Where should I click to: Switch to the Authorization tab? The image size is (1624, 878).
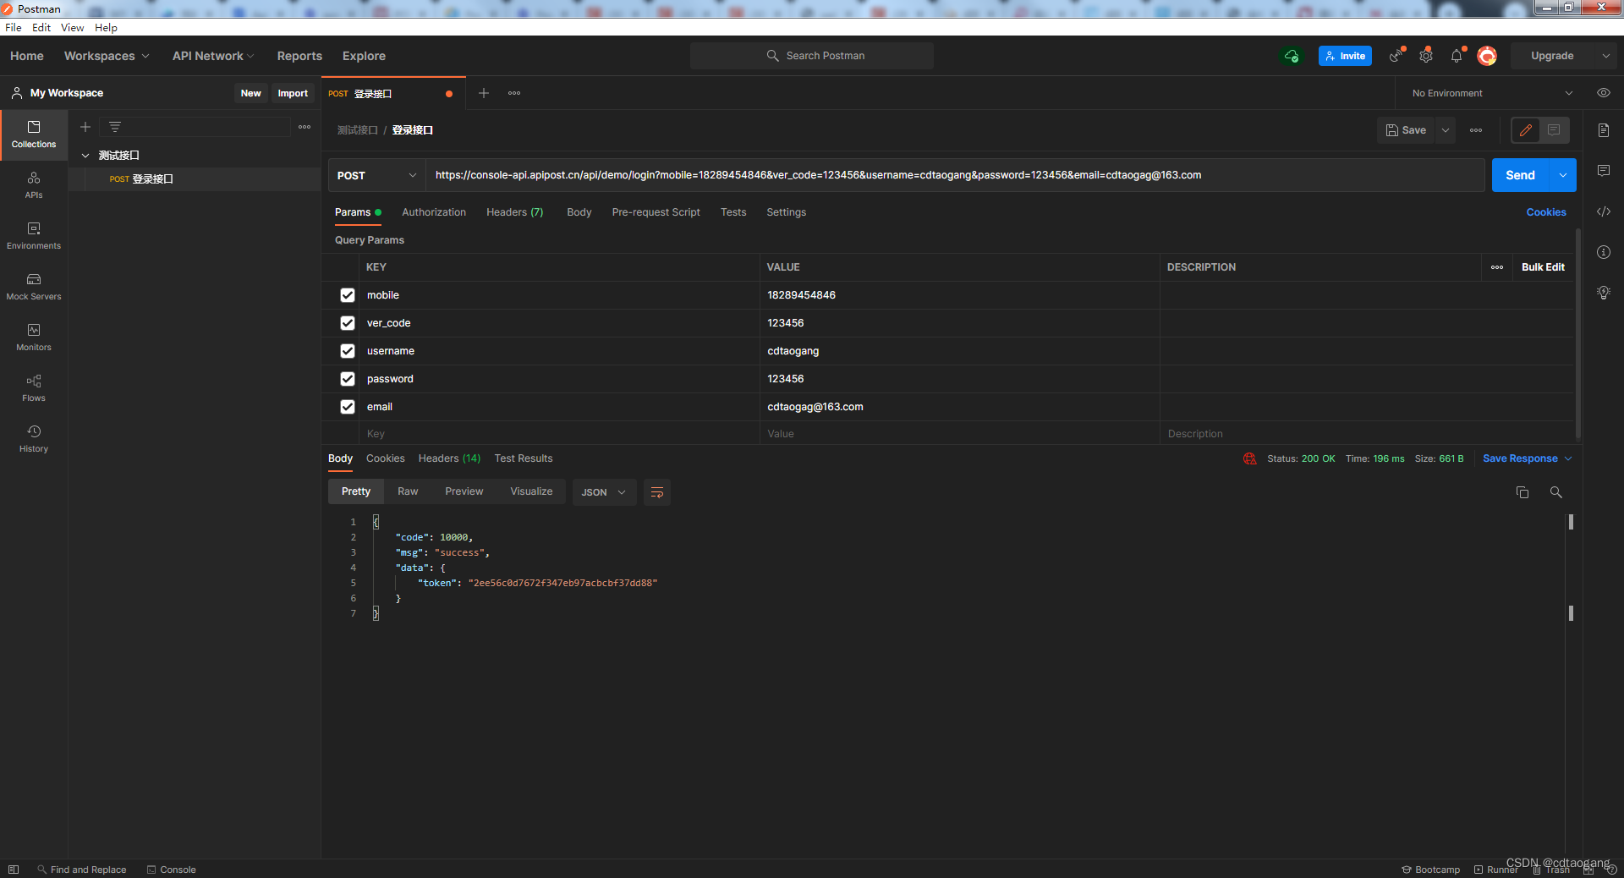point(434,212)
